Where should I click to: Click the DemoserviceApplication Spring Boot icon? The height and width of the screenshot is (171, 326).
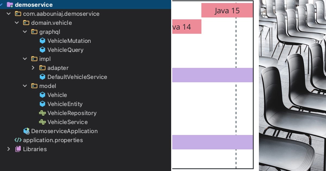pyautogui.click(x=26, y=131)
